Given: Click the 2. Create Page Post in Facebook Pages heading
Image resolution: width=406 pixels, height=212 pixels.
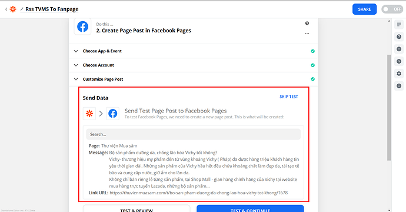Looking at the screenshot, I should [x=144, y=31].
